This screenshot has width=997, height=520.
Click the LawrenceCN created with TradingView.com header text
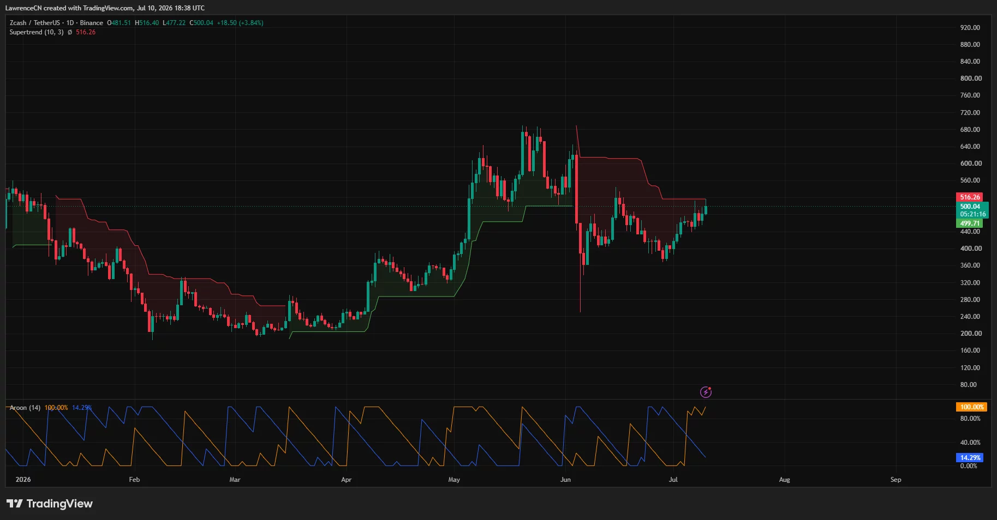[x=105, y=8]
